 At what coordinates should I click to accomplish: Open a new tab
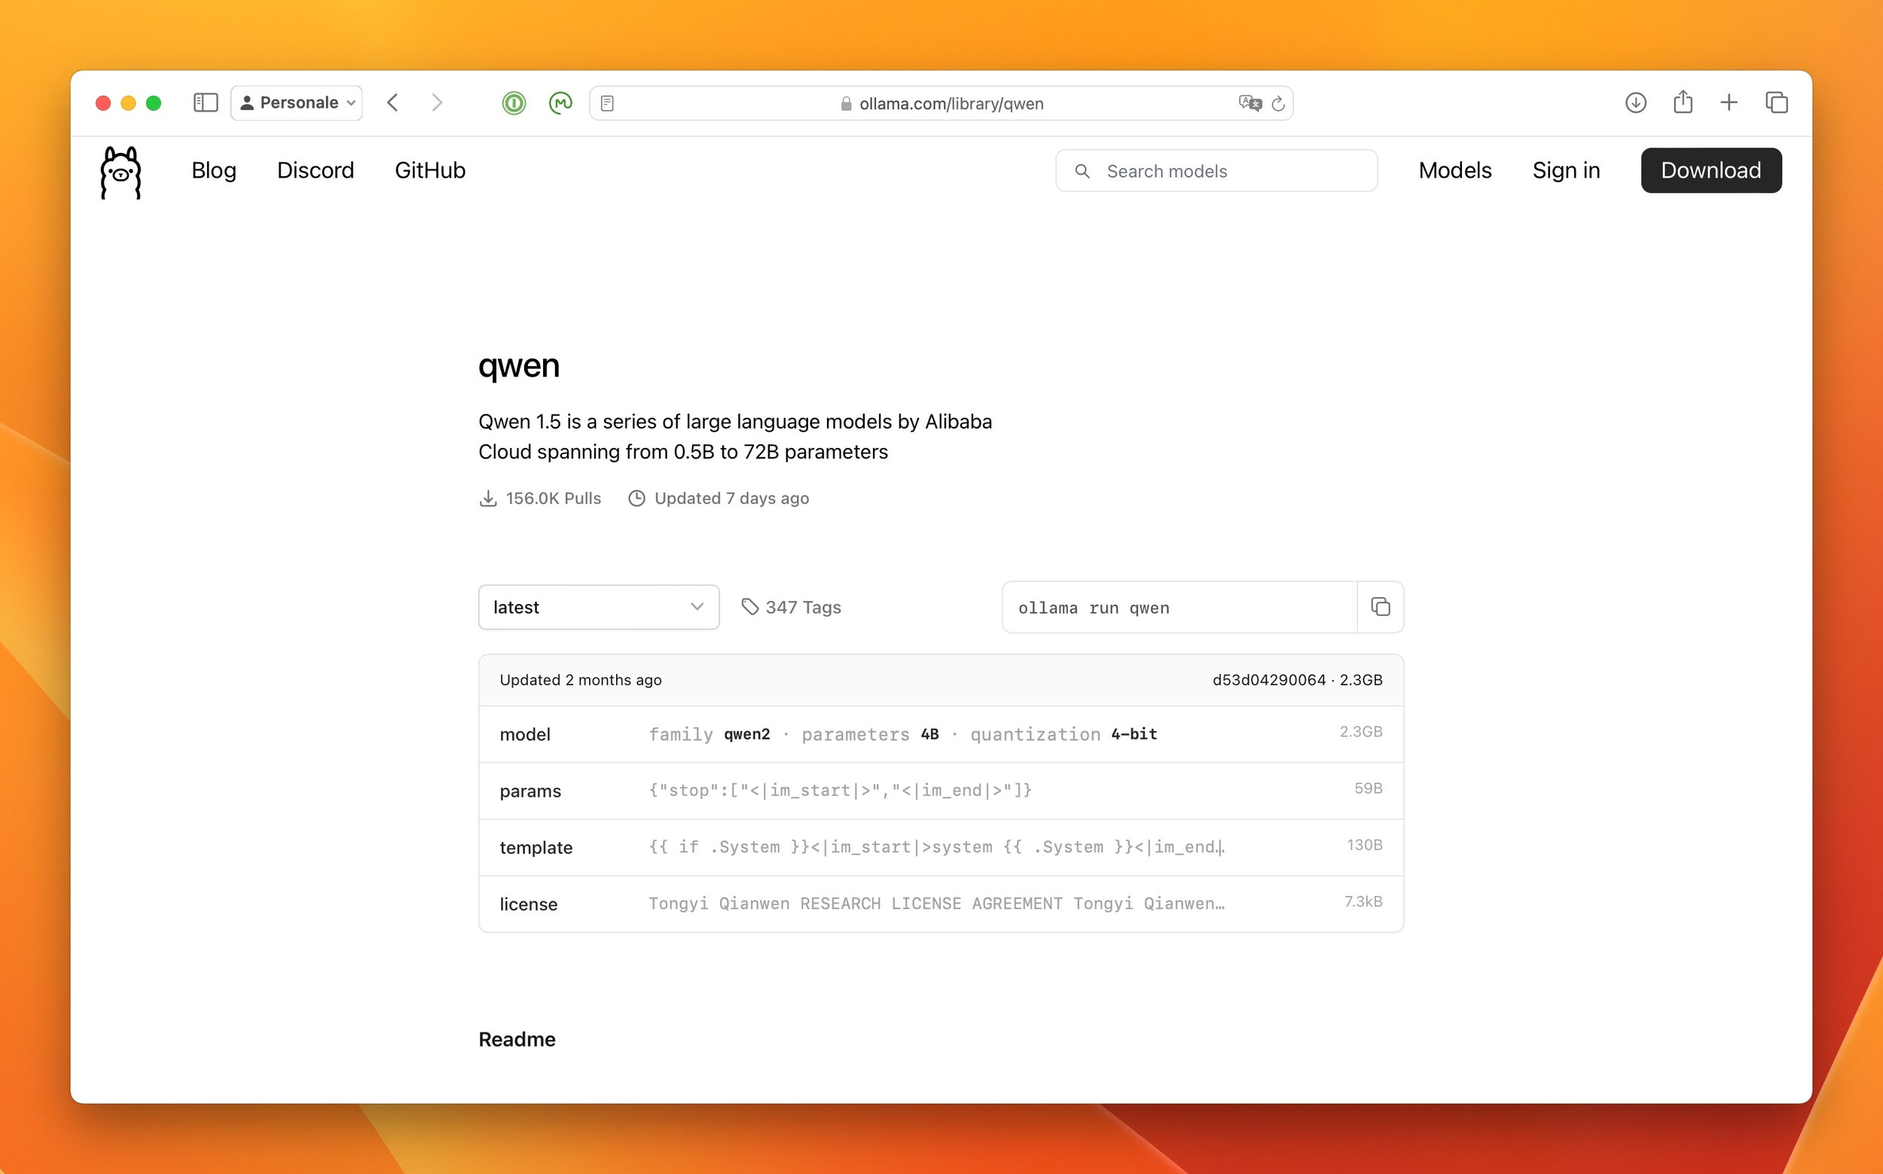click(1729, 102)
